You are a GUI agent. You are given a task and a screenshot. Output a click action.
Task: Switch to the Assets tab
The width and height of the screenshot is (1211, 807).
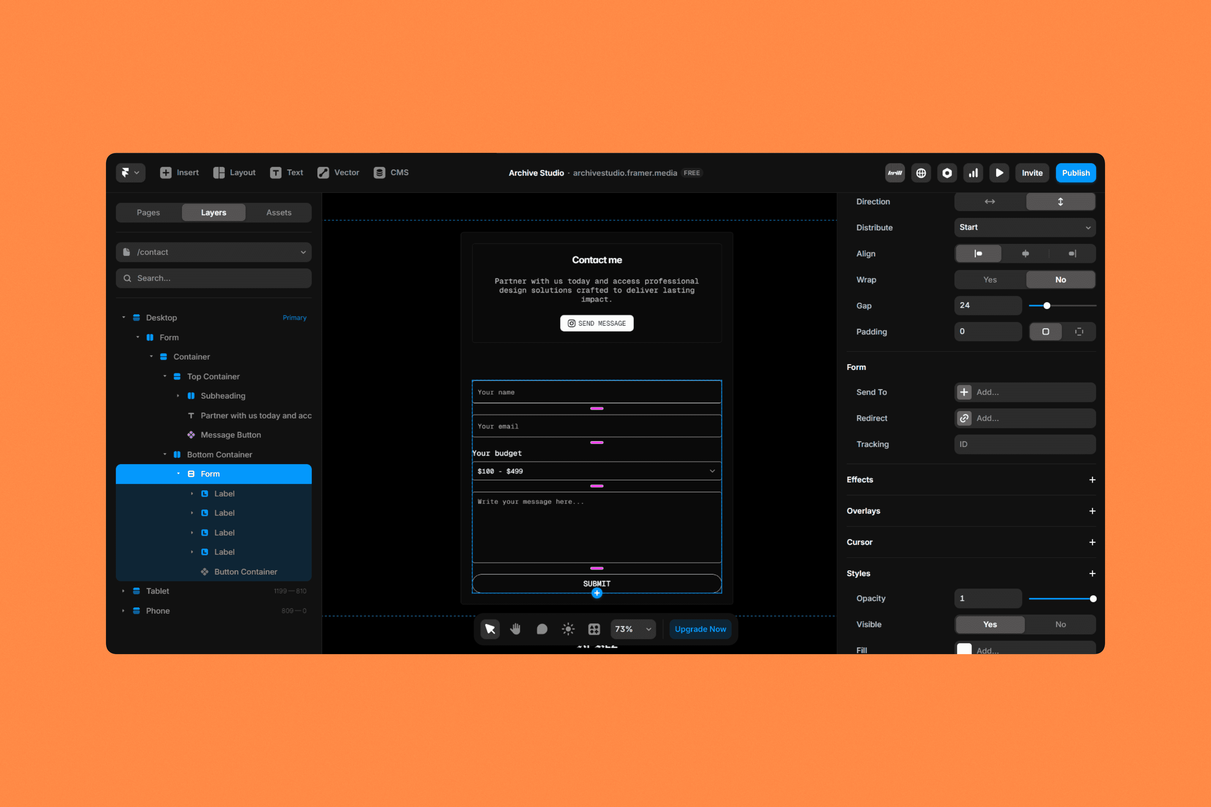[x=278, y=212]
